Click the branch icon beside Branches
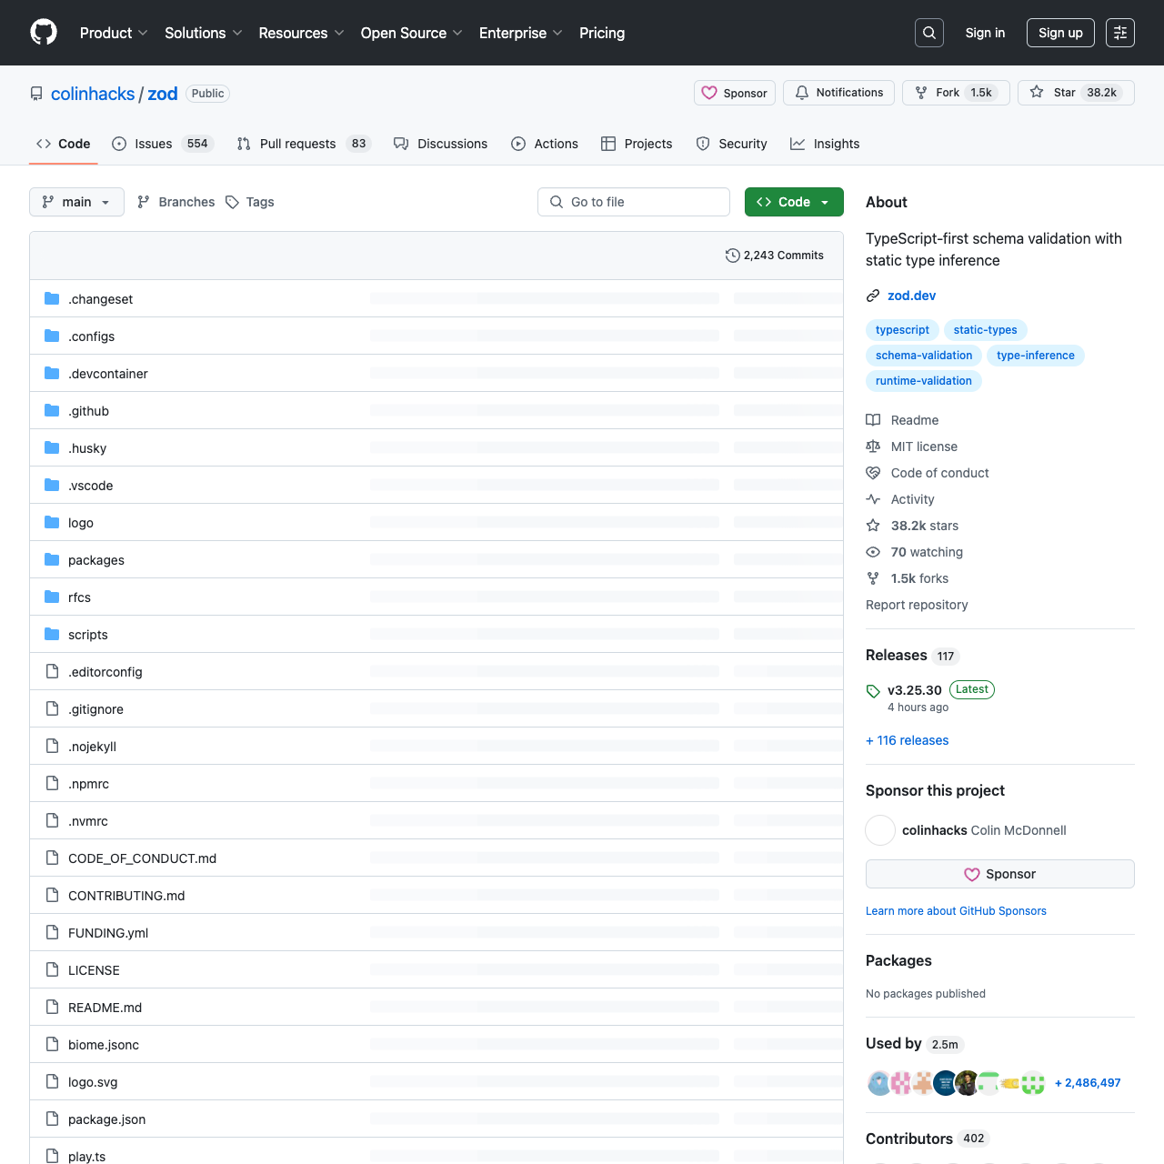The width and height of the screenshot is (1164, 1164). click(144, 202)
